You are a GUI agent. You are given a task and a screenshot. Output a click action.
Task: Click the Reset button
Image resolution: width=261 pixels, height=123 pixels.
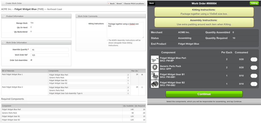point(119,4)
